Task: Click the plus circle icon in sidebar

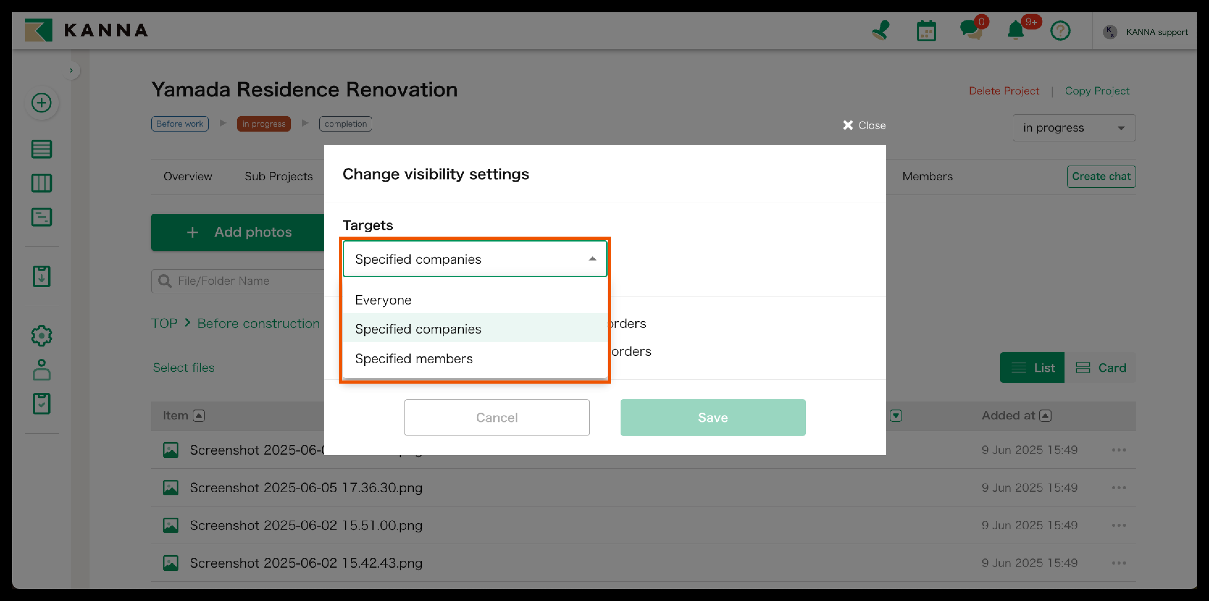Action: click(41, 103)
